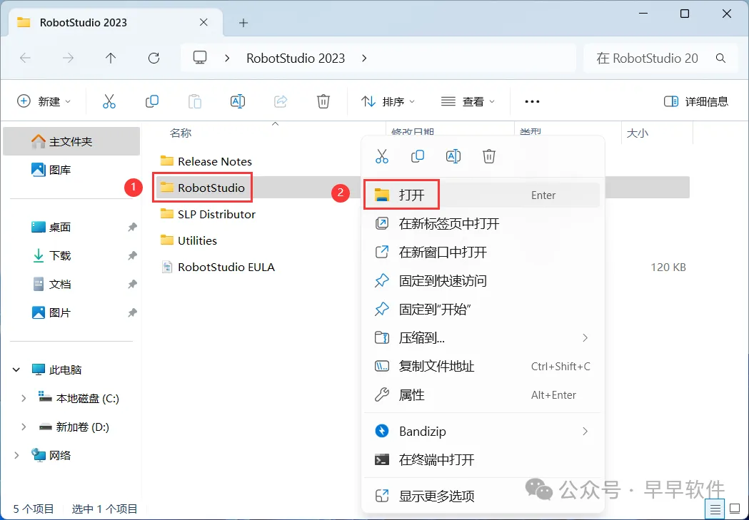
Task: Expand the 本地磁盘 (C:) node
Action: pyautogui.click(x=23, y=398)
